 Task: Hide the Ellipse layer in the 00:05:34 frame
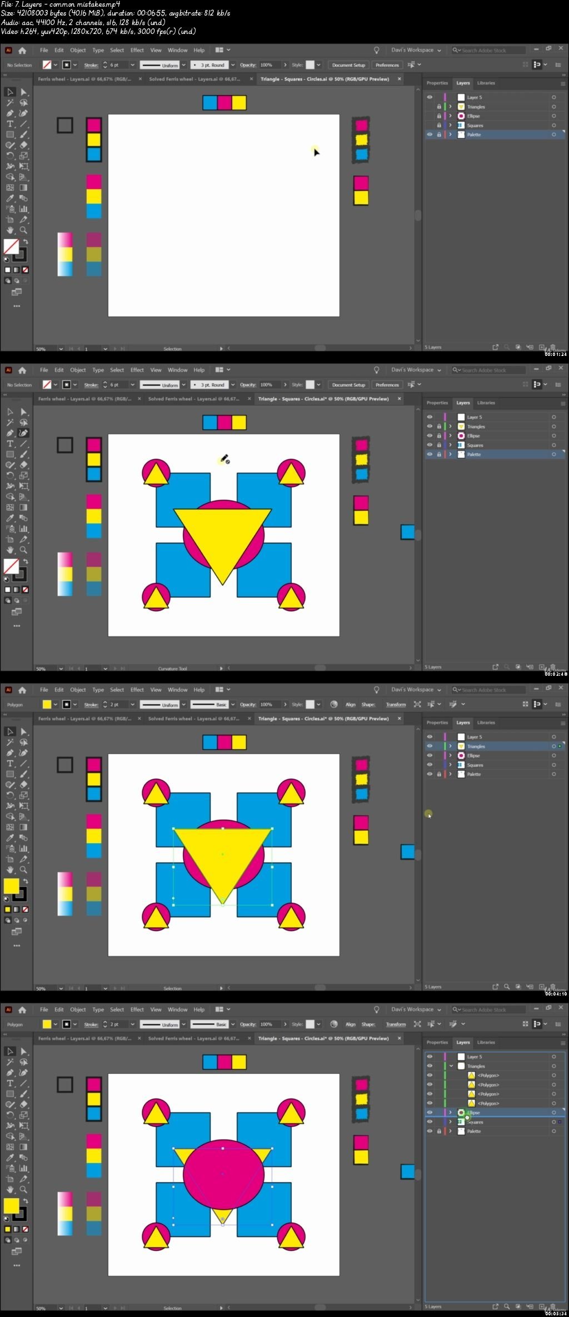[430, 1112]
